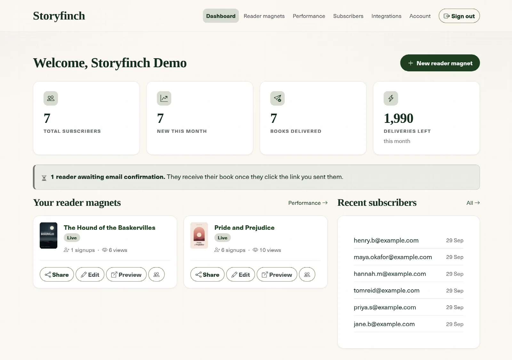Follow the Performance arrow link above magnets
Viewport: 512px width, 360px height.
(308, 203)
